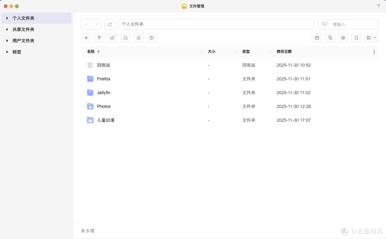Open the list view mode dropdown

[x=371, y=38]
